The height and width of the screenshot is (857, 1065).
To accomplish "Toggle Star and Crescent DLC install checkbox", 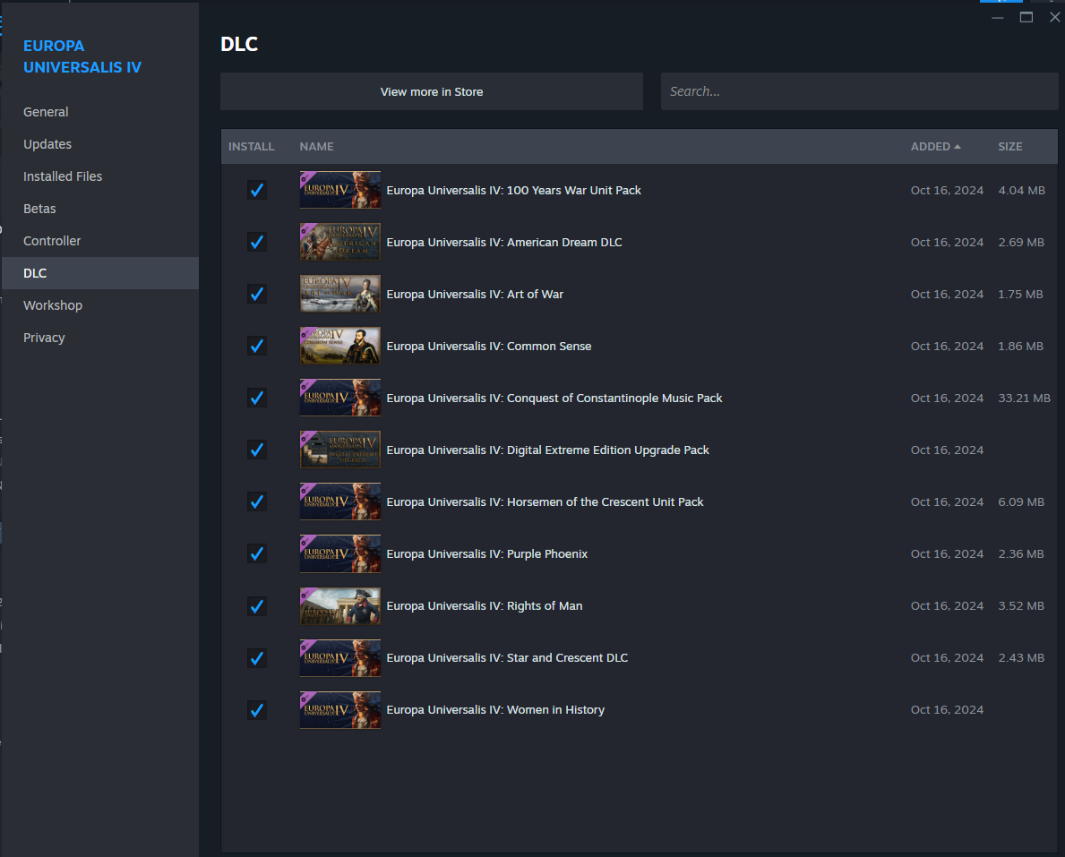I will coord(257,657).
